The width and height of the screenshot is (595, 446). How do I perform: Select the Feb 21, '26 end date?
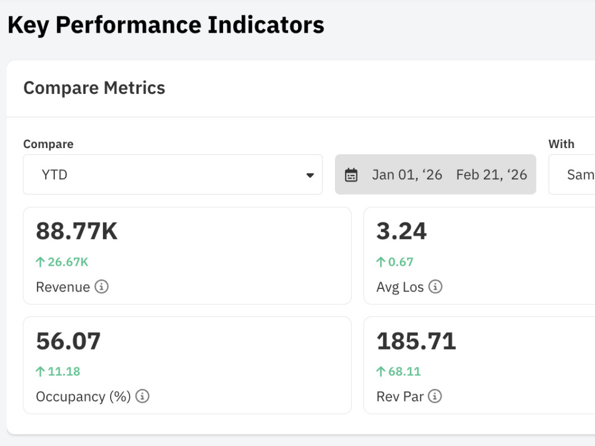(x=491, y=175)
